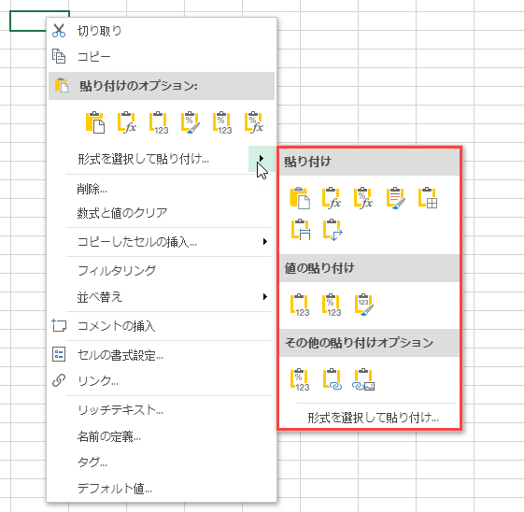
Task: Click Paste Link icon in submenu
Action: click(x=333, y=379)
